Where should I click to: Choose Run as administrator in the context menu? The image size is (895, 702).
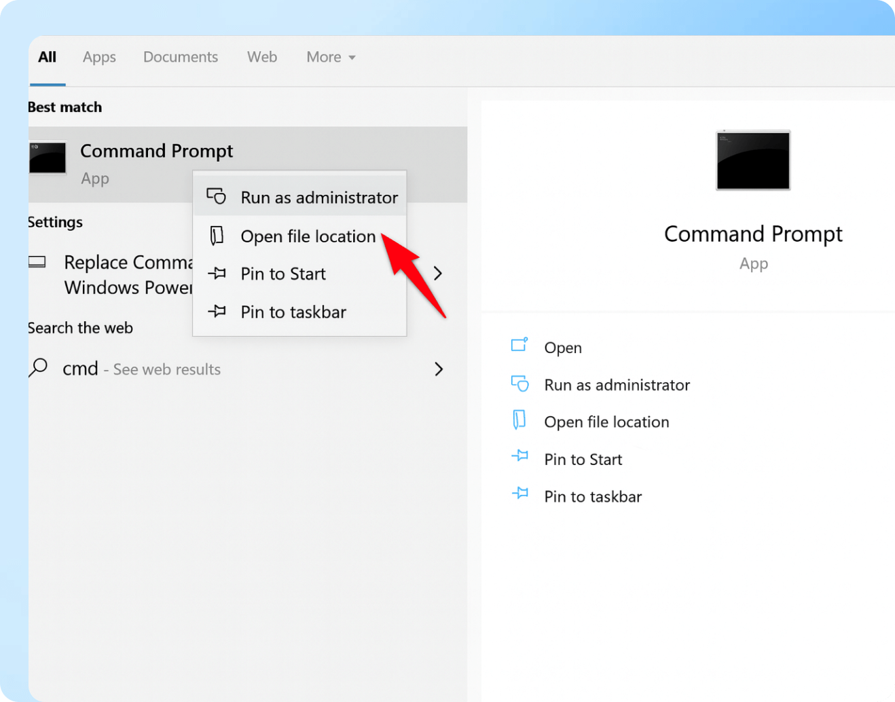point(299,197)
